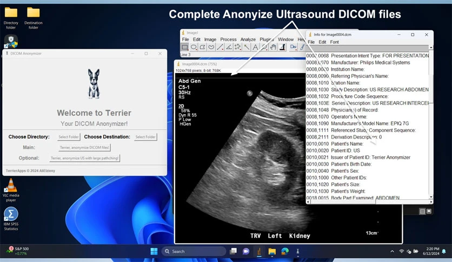The image size is (452, 262).
Task: Click horizontal scroll right arrow in Info window
Action: click(x=431, y=202)
